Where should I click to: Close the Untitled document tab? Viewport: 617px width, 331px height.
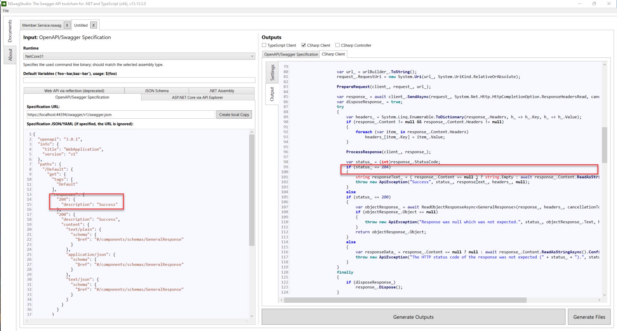point(93,25)
